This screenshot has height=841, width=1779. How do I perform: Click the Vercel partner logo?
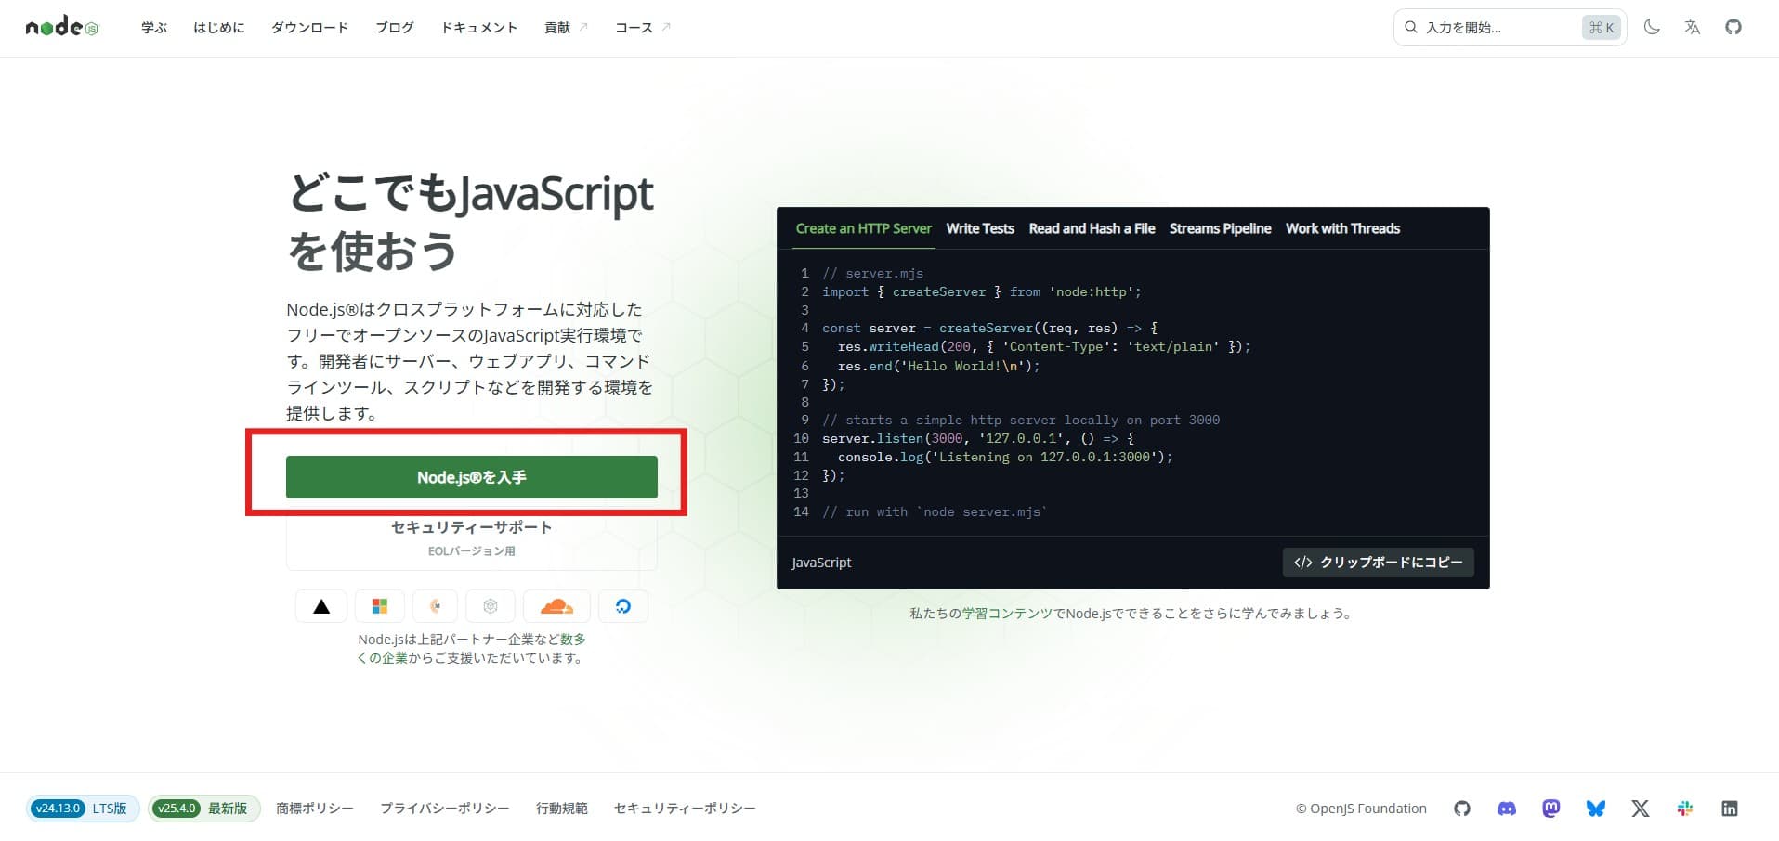(x=320, y=605)
